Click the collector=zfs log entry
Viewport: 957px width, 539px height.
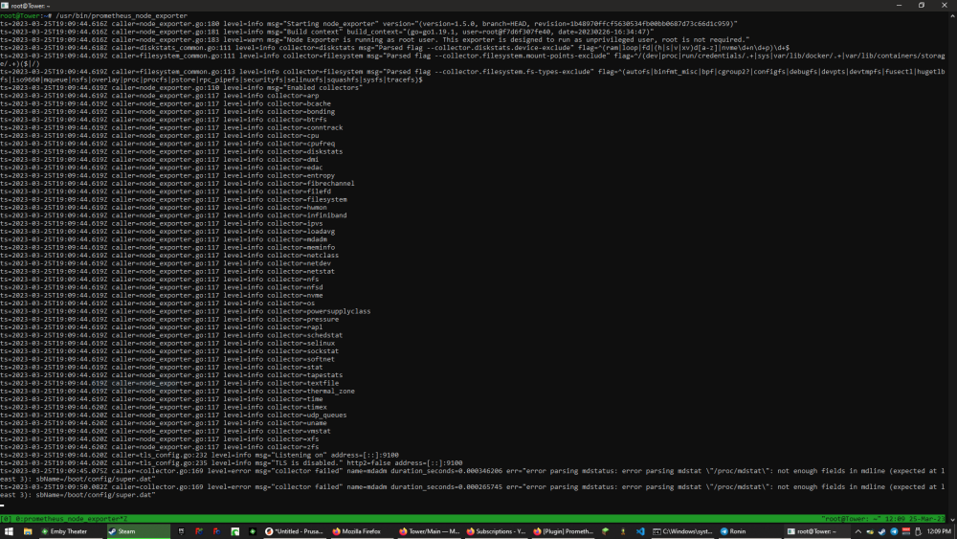pyautogui.click(x=159, y=447)
